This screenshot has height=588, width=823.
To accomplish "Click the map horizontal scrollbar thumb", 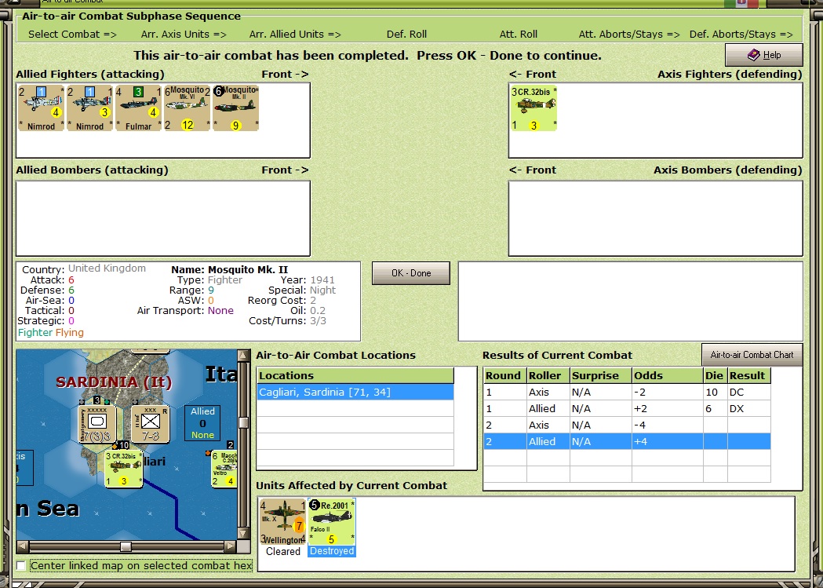I will tap(126, 546).
